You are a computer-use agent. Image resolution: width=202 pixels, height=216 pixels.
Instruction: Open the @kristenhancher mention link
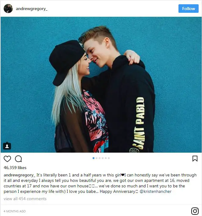point(156,192)
